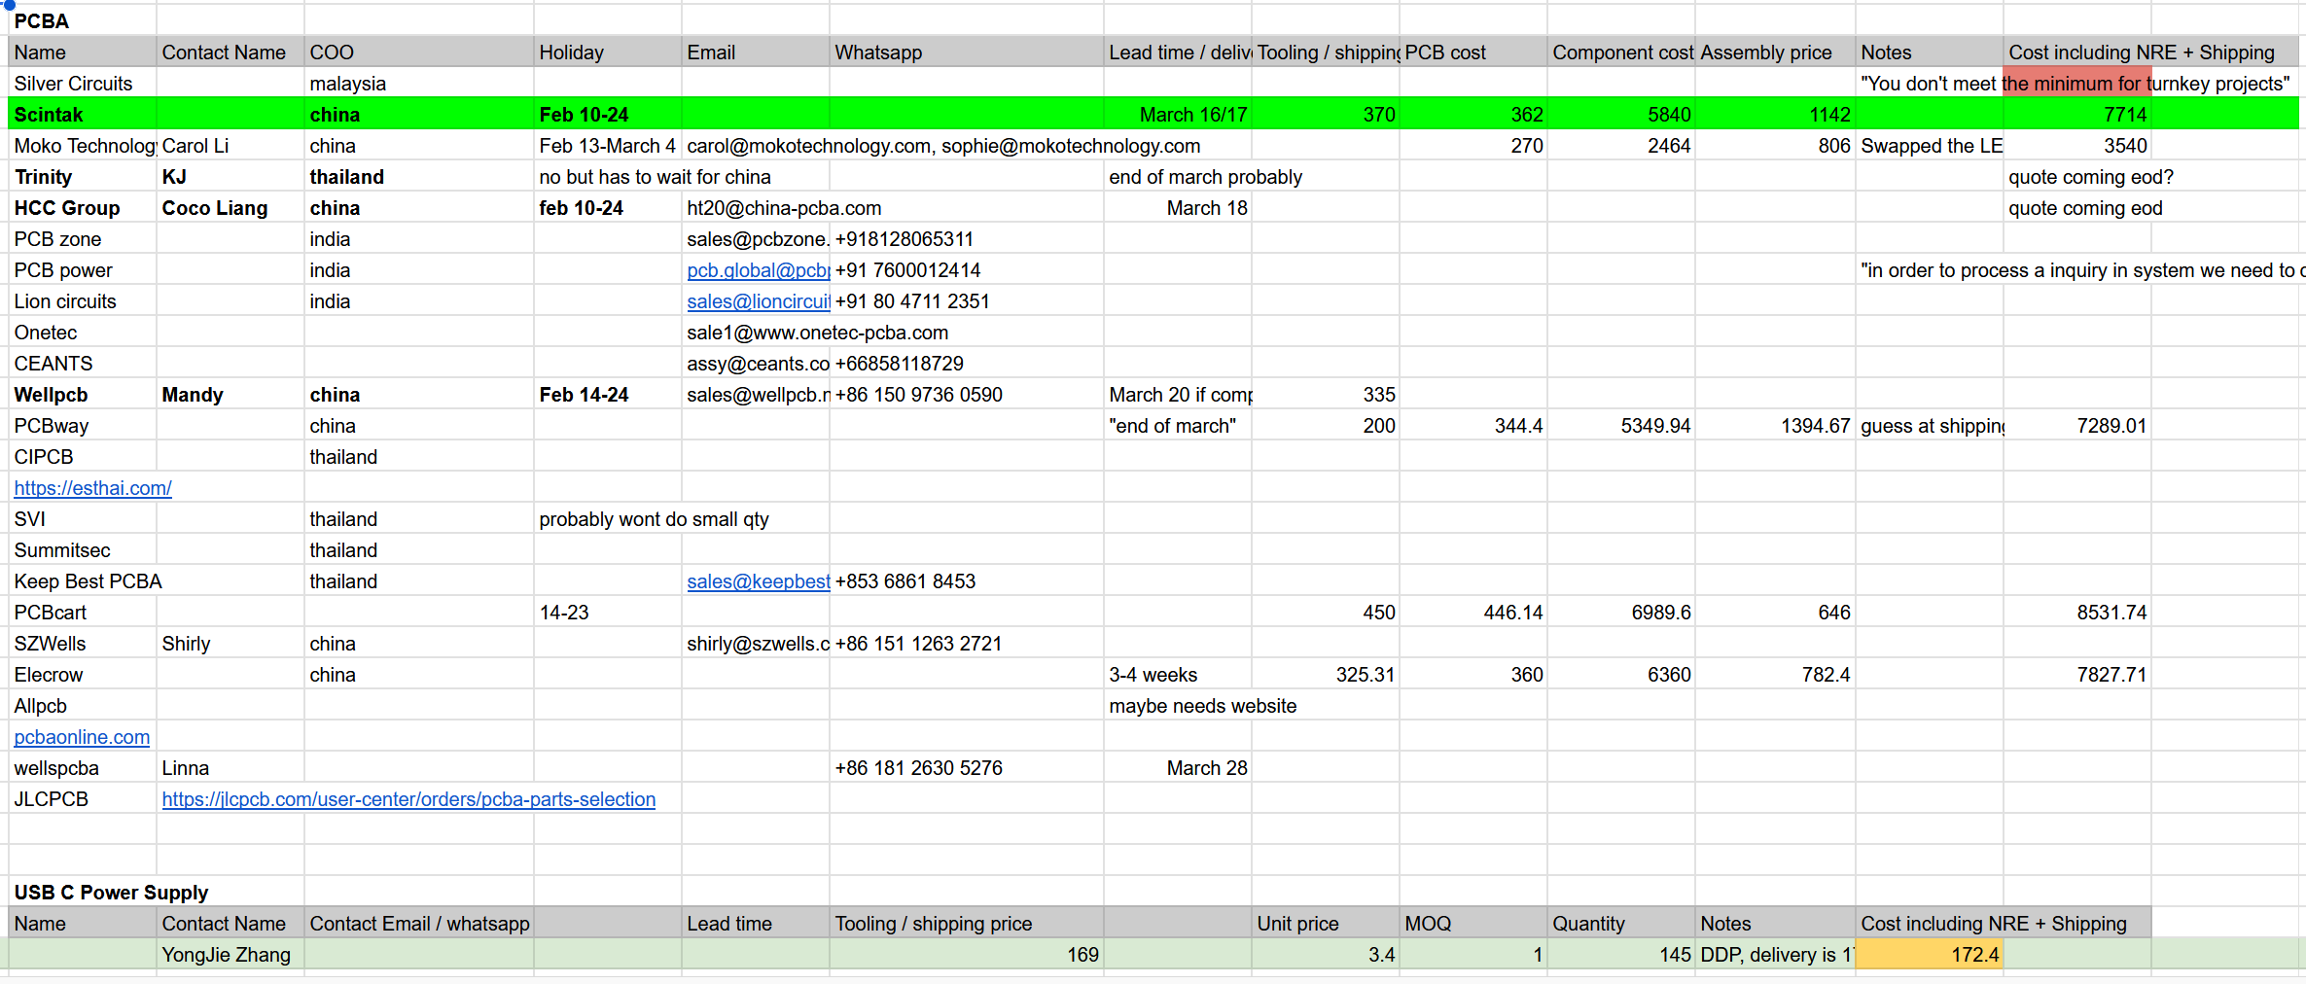This screenshot has height=984, width=2306.
Task: Select the HCC Group cell
Action: click(83, 208)
